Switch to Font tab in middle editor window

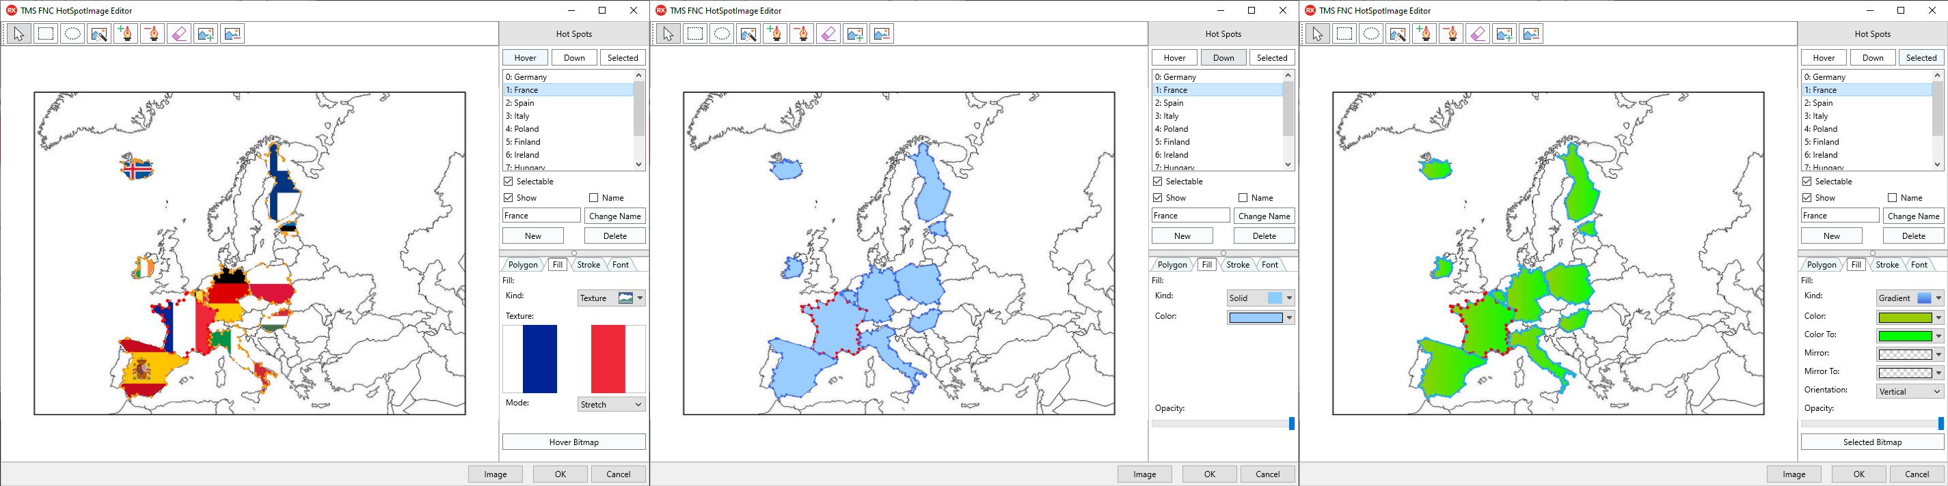(1270, 265)
